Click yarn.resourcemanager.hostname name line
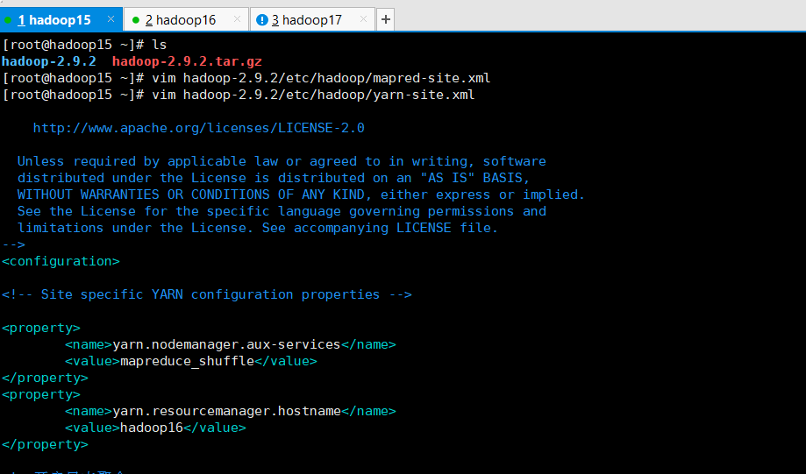The width and height of the screenshot is (806, 474). 231,411
